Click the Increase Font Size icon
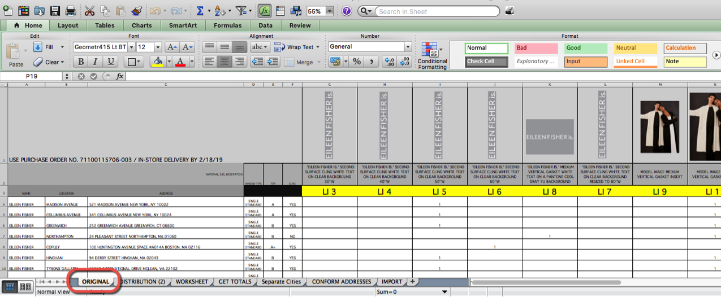Viewport: 721px width, 297px height. coord(173,47)
